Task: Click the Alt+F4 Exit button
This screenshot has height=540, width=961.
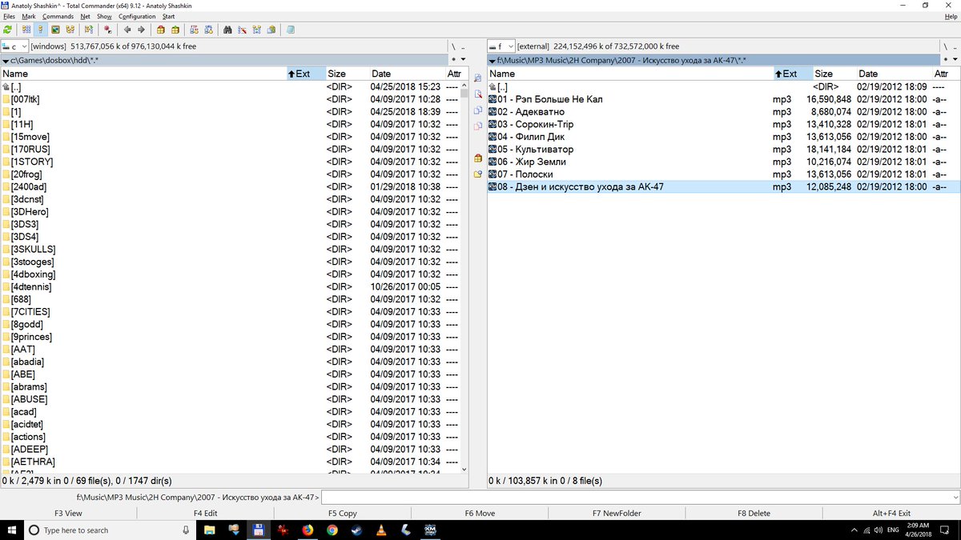Action: coord(891,514)
